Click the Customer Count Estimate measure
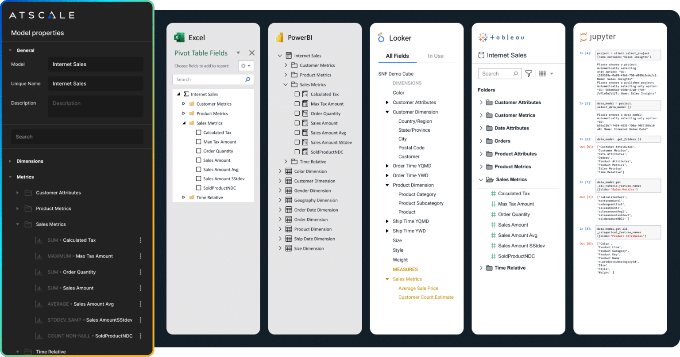This screenshot has height=357, width=680. coord(426,297)
